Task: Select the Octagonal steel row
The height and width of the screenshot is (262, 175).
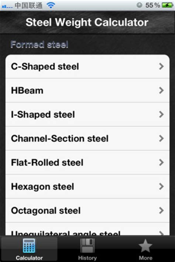Action: point(87,210)
